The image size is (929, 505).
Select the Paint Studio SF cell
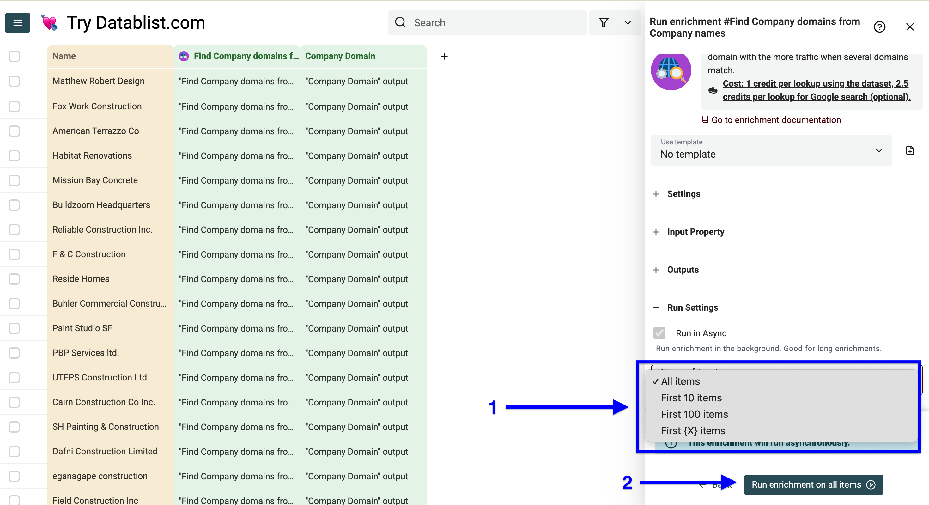[110, 328]
